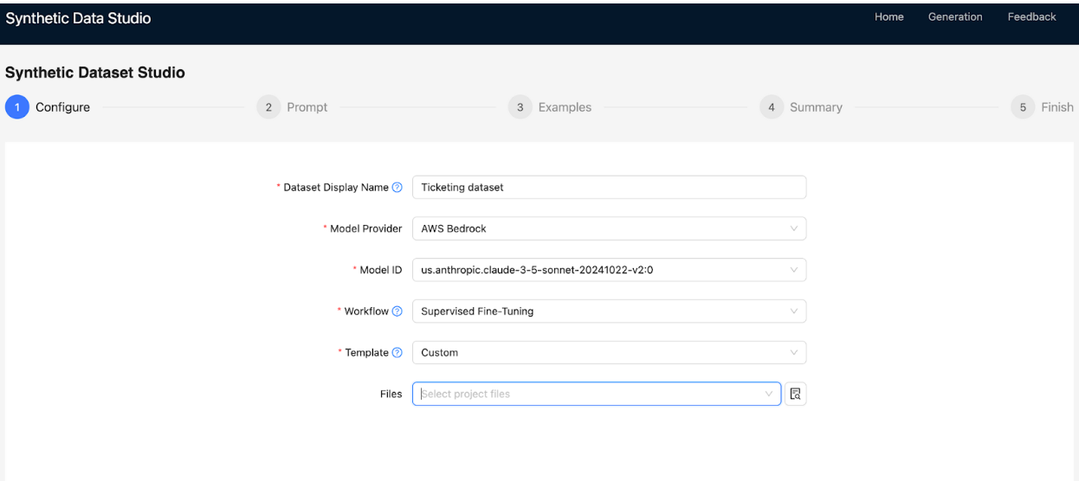Viewport: 1079px width, 481px height.
Task: Open the Files select project files dropdown
Action: pos(596,394)
